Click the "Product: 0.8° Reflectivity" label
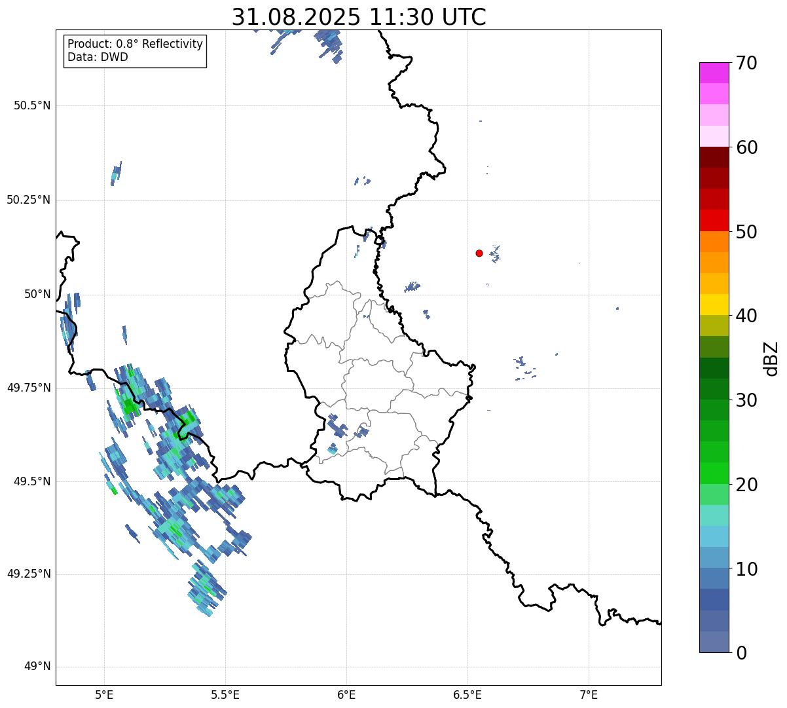The image size is (787, 708). pos(136,44)
